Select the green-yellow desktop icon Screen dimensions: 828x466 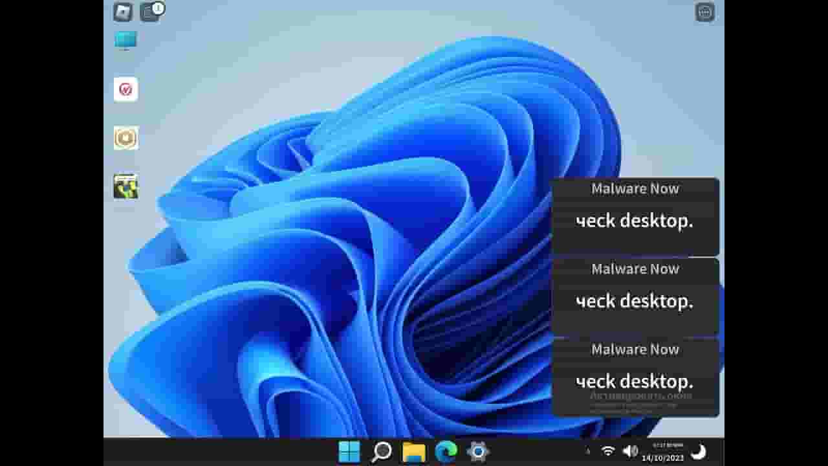125,186
